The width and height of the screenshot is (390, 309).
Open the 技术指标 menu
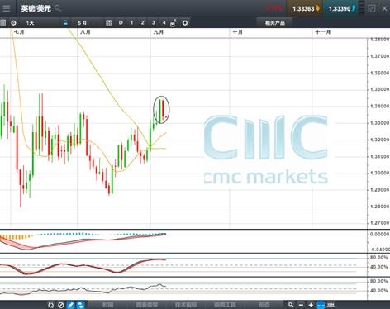click(x=186, y=305)
